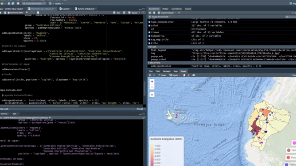Switch to Files tab
The image size is (296, 166).
point(151,71)
